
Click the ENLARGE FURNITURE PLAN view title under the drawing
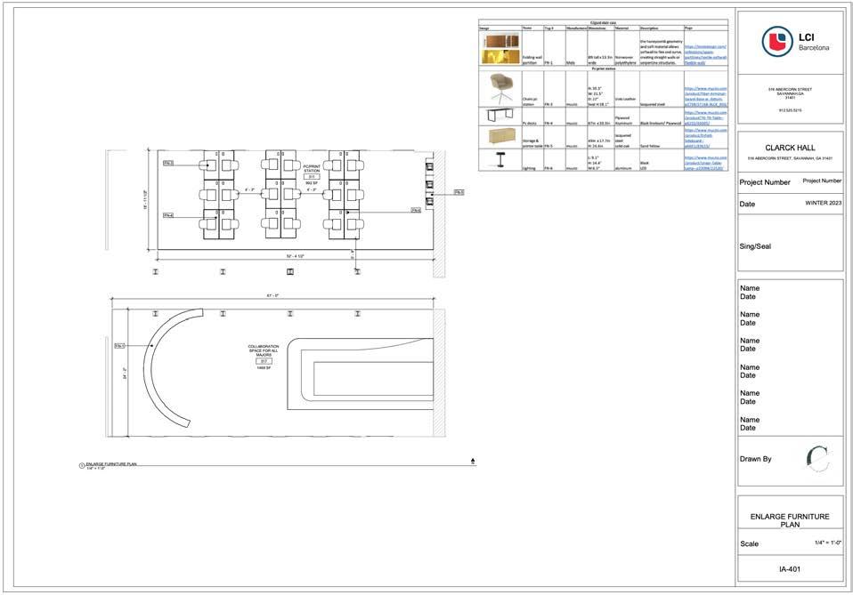pos(111,464)
